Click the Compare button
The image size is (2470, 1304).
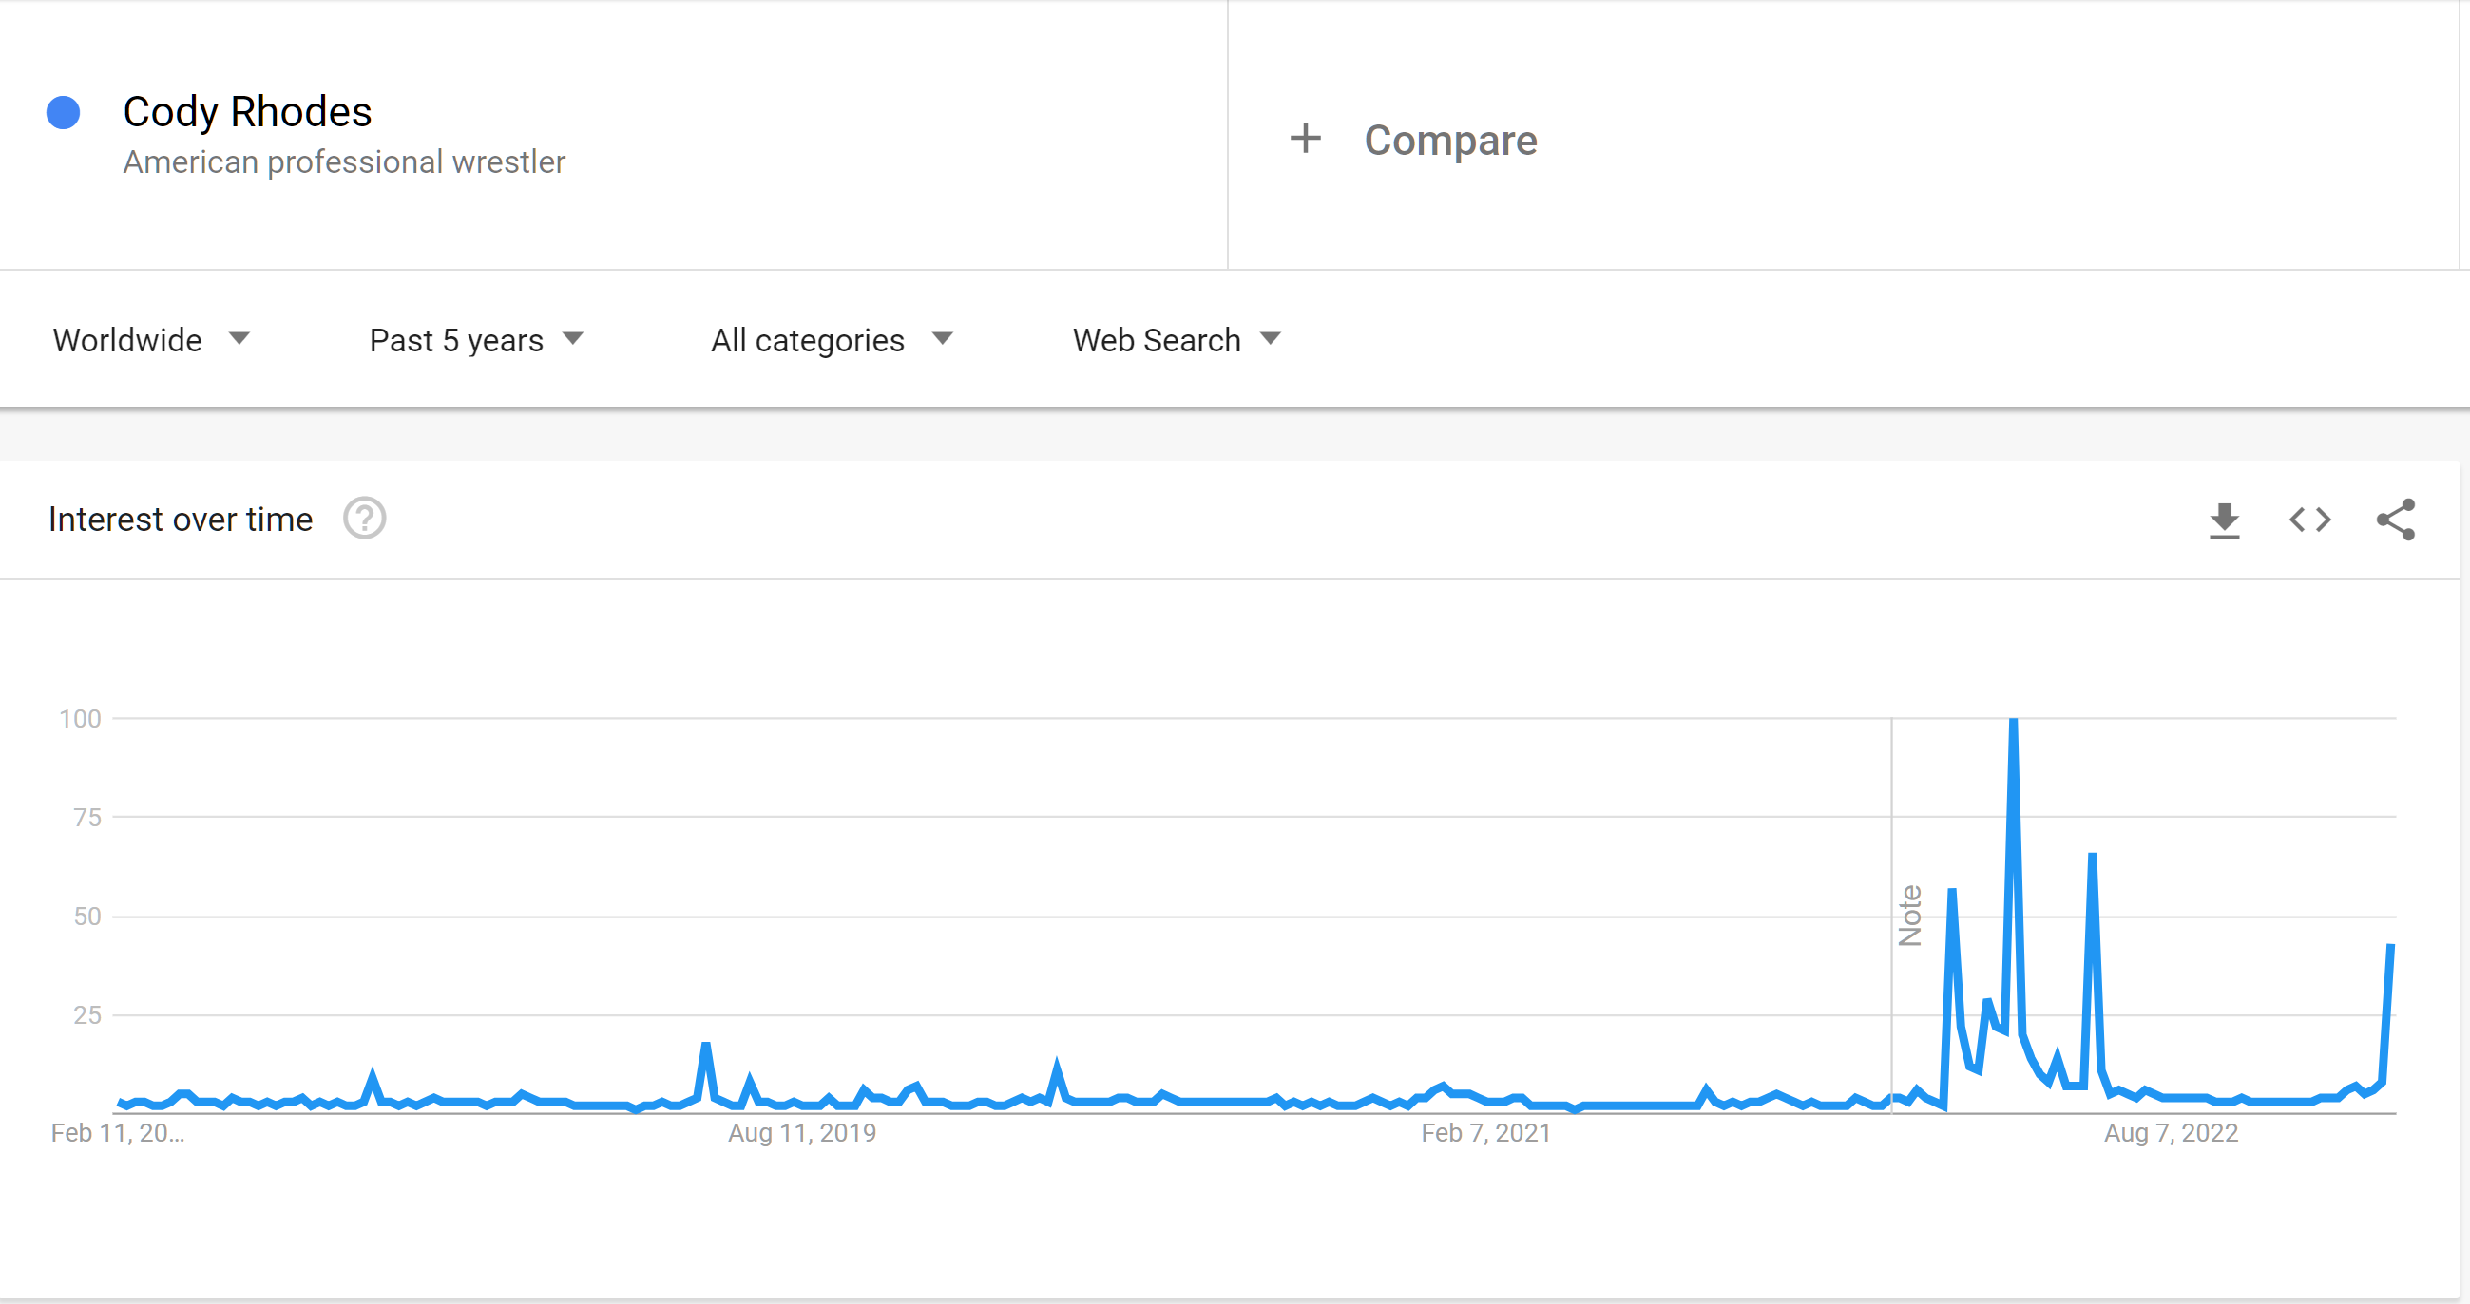[x=1413, y=140]
